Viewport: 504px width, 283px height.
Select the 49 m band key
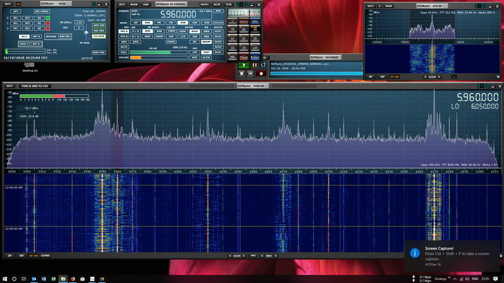(x=255, y=30)
